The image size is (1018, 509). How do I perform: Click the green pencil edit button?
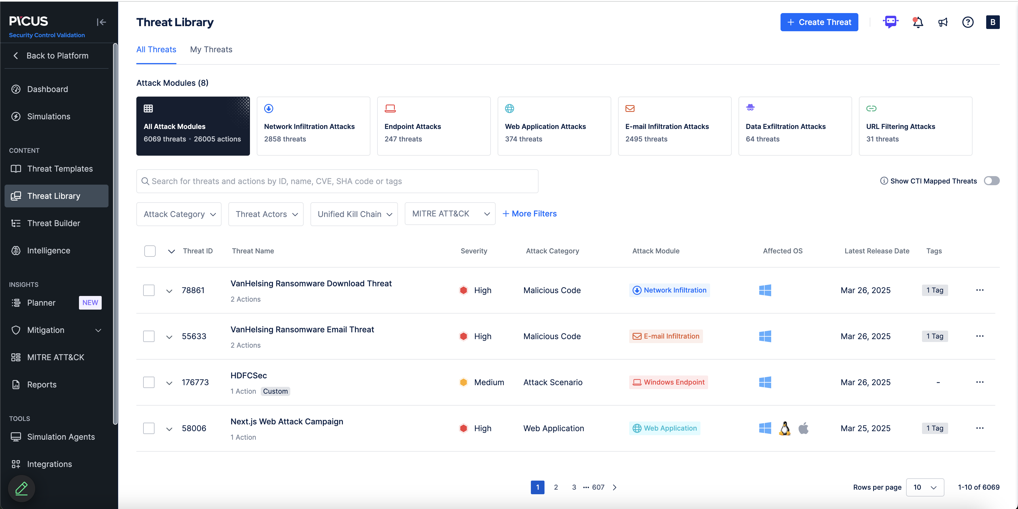coord(21,489)
